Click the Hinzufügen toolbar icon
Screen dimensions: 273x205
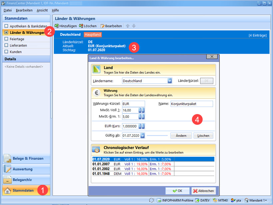(57, 26)
